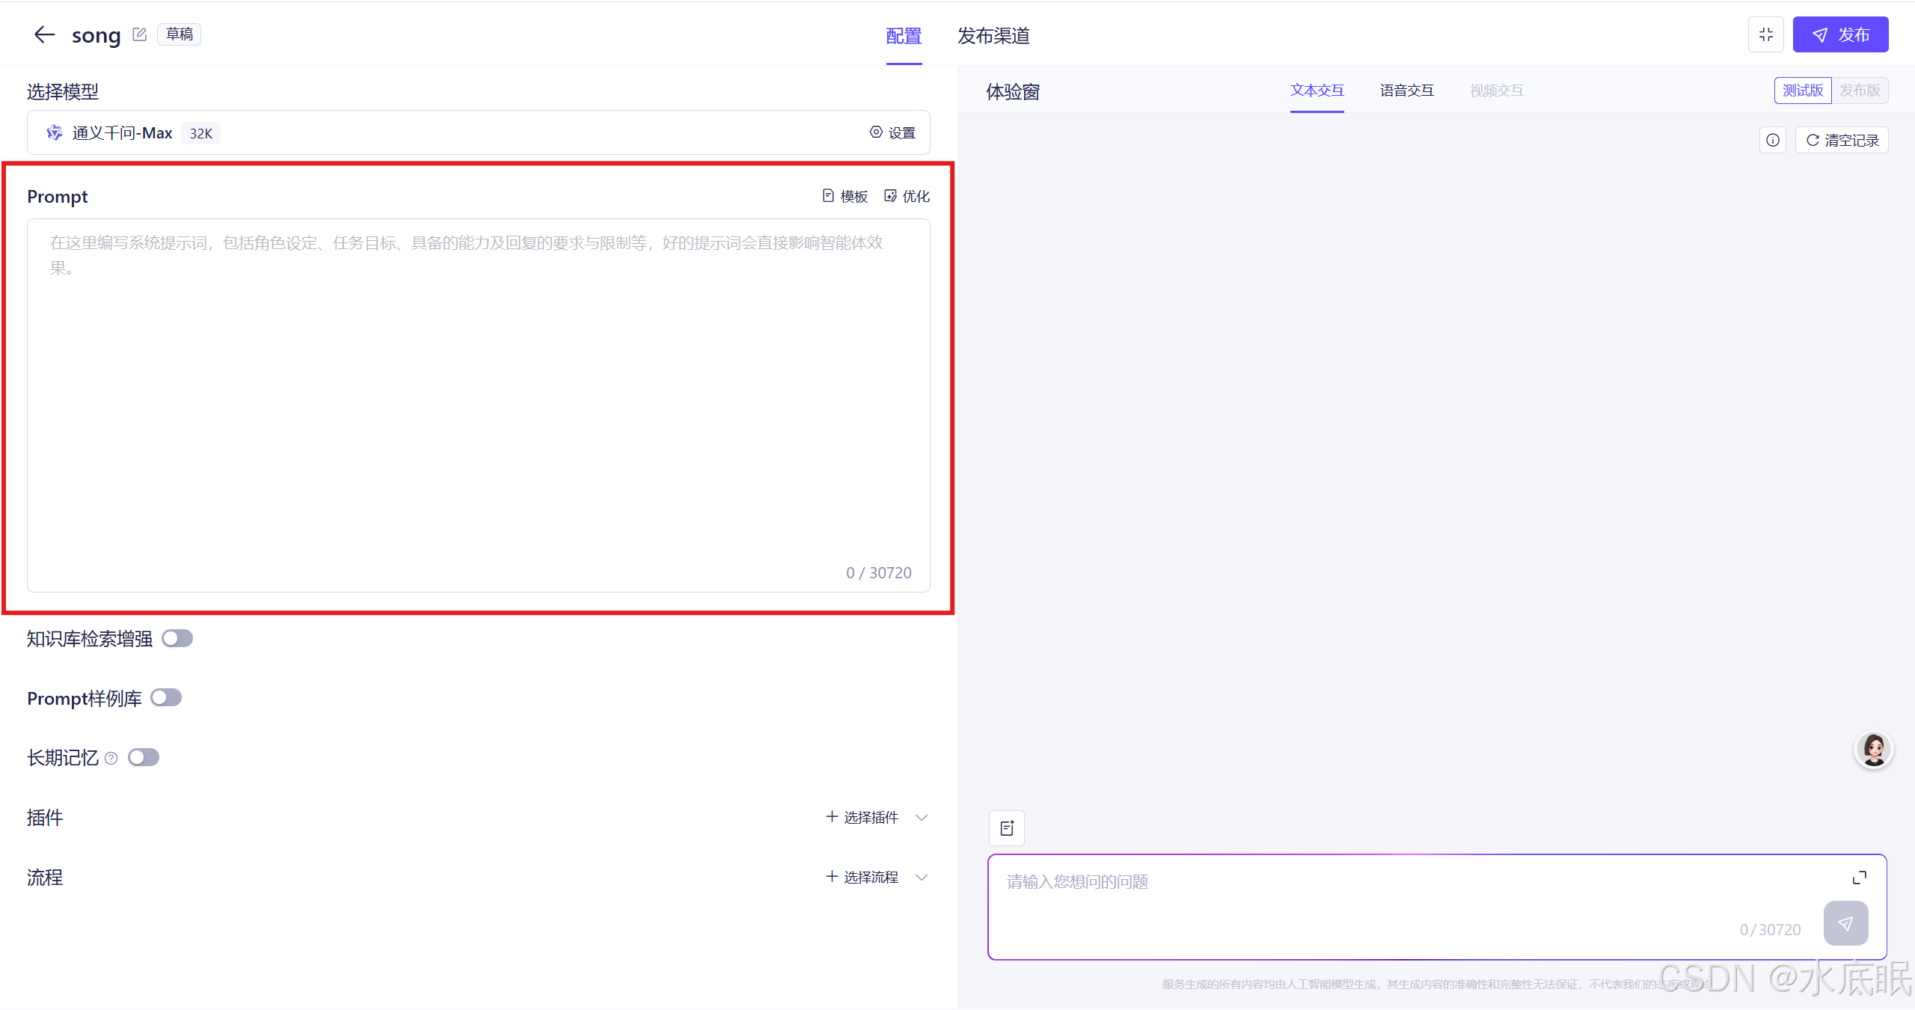The height and width of the screenshot is (1010, 1915).
Task: Enable 长期记忆 toggle
Action: click(144, 757)
